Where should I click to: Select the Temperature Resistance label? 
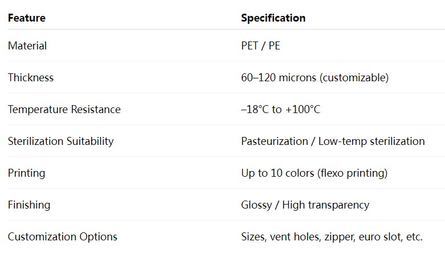(64, 109)
